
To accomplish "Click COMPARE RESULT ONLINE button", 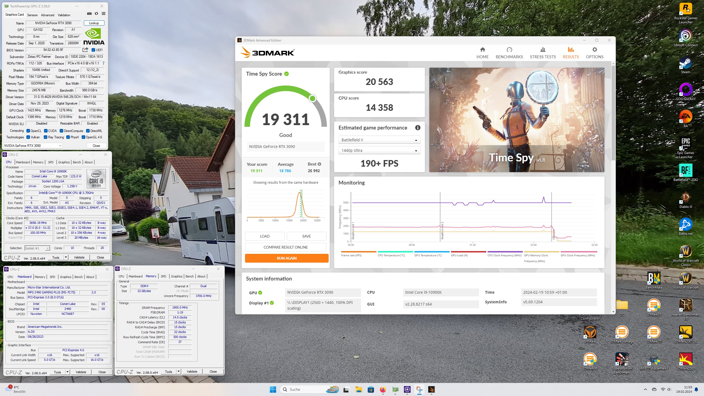I will (285, 247).
